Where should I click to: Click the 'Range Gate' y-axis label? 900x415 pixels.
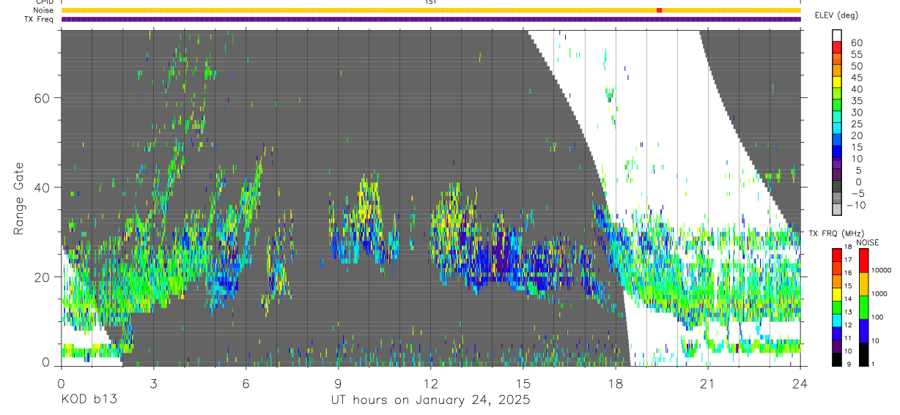click(x=19, y=198)
